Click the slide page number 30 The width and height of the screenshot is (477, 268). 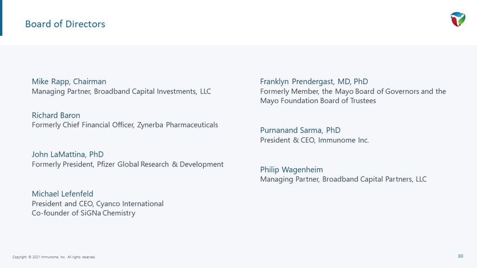460,256
